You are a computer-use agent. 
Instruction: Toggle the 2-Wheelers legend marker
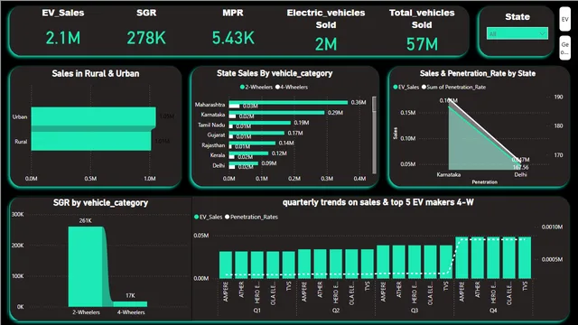pos(242,87)
